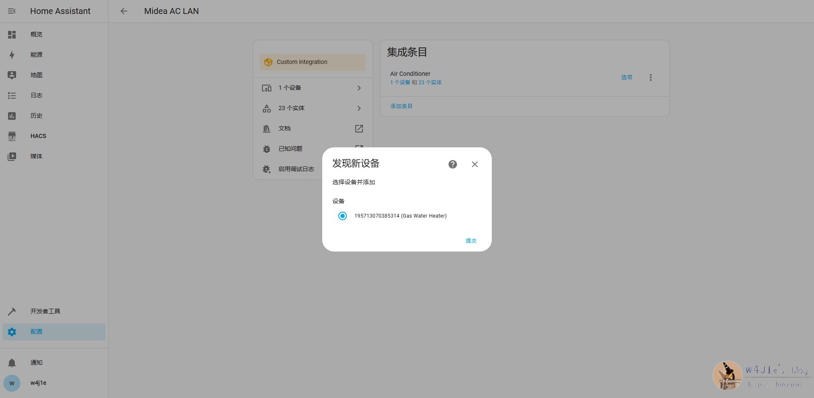Open the 能源 (Energy) dashboard icon
814x398 pixels.
tap(12, 55)
